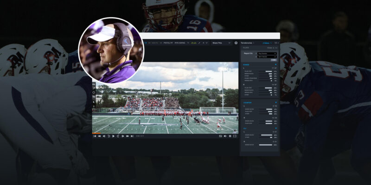Jump to the start of the clip
The image size is (371, 185).
click(95, 136)
